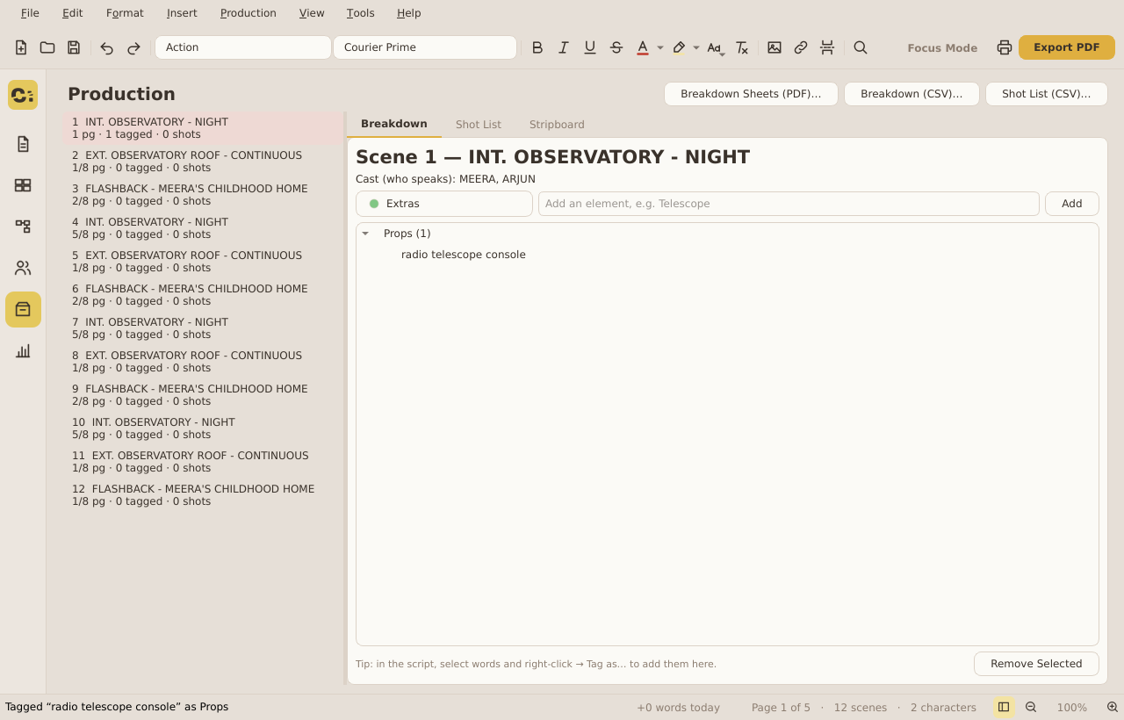This screenshot has width=1124, height=720.
Task: Switch to the Shot List tab
Action: [479, 125]
